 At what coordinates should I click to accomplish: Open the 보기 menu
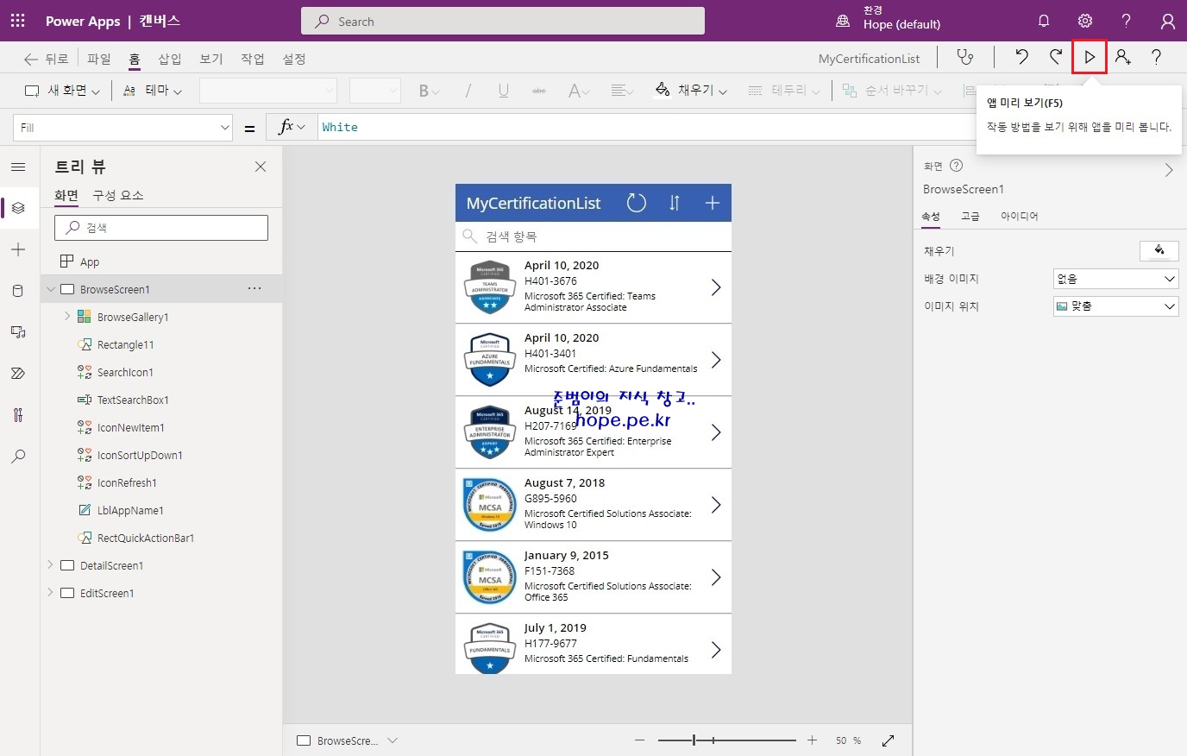coord(211,59)
